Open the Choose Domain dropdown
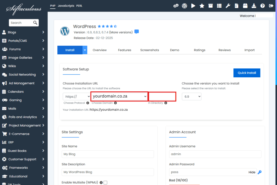This screenshot has height=185, width=277. pyautogui.click(x=119, y=97)
